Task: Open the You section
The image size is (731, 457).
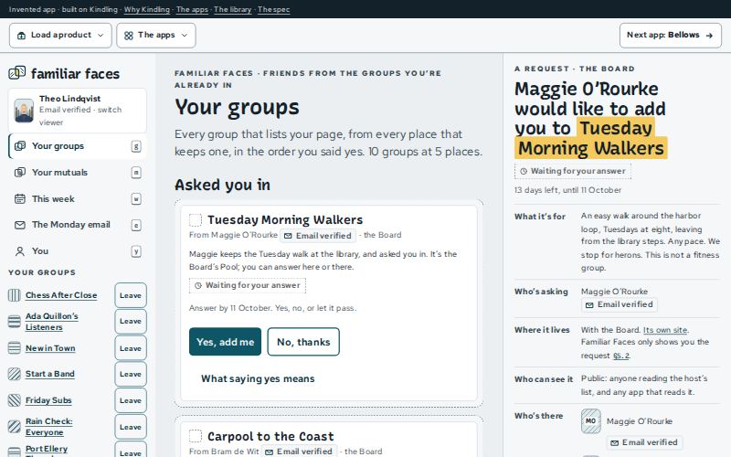Action: tap(78, 251)
